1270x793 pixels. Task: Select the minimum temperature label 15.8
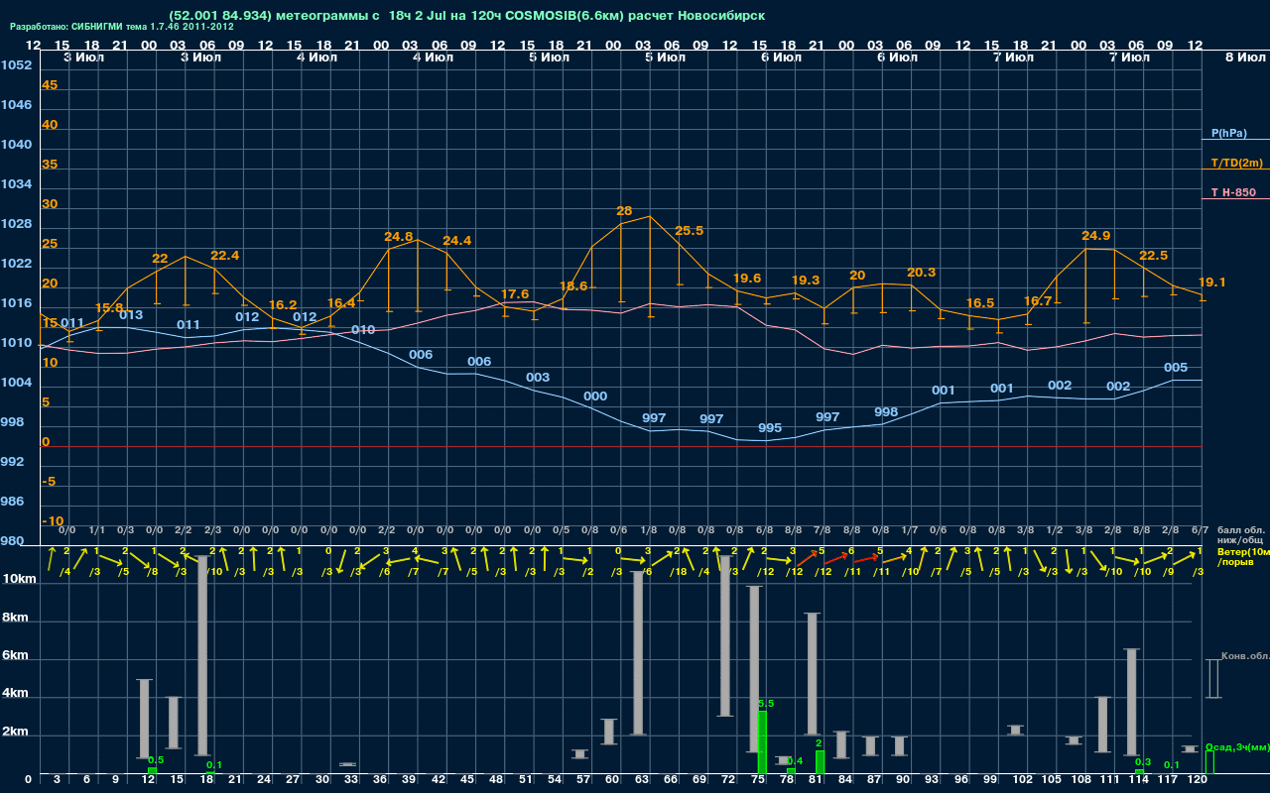(x=108, y=308)
